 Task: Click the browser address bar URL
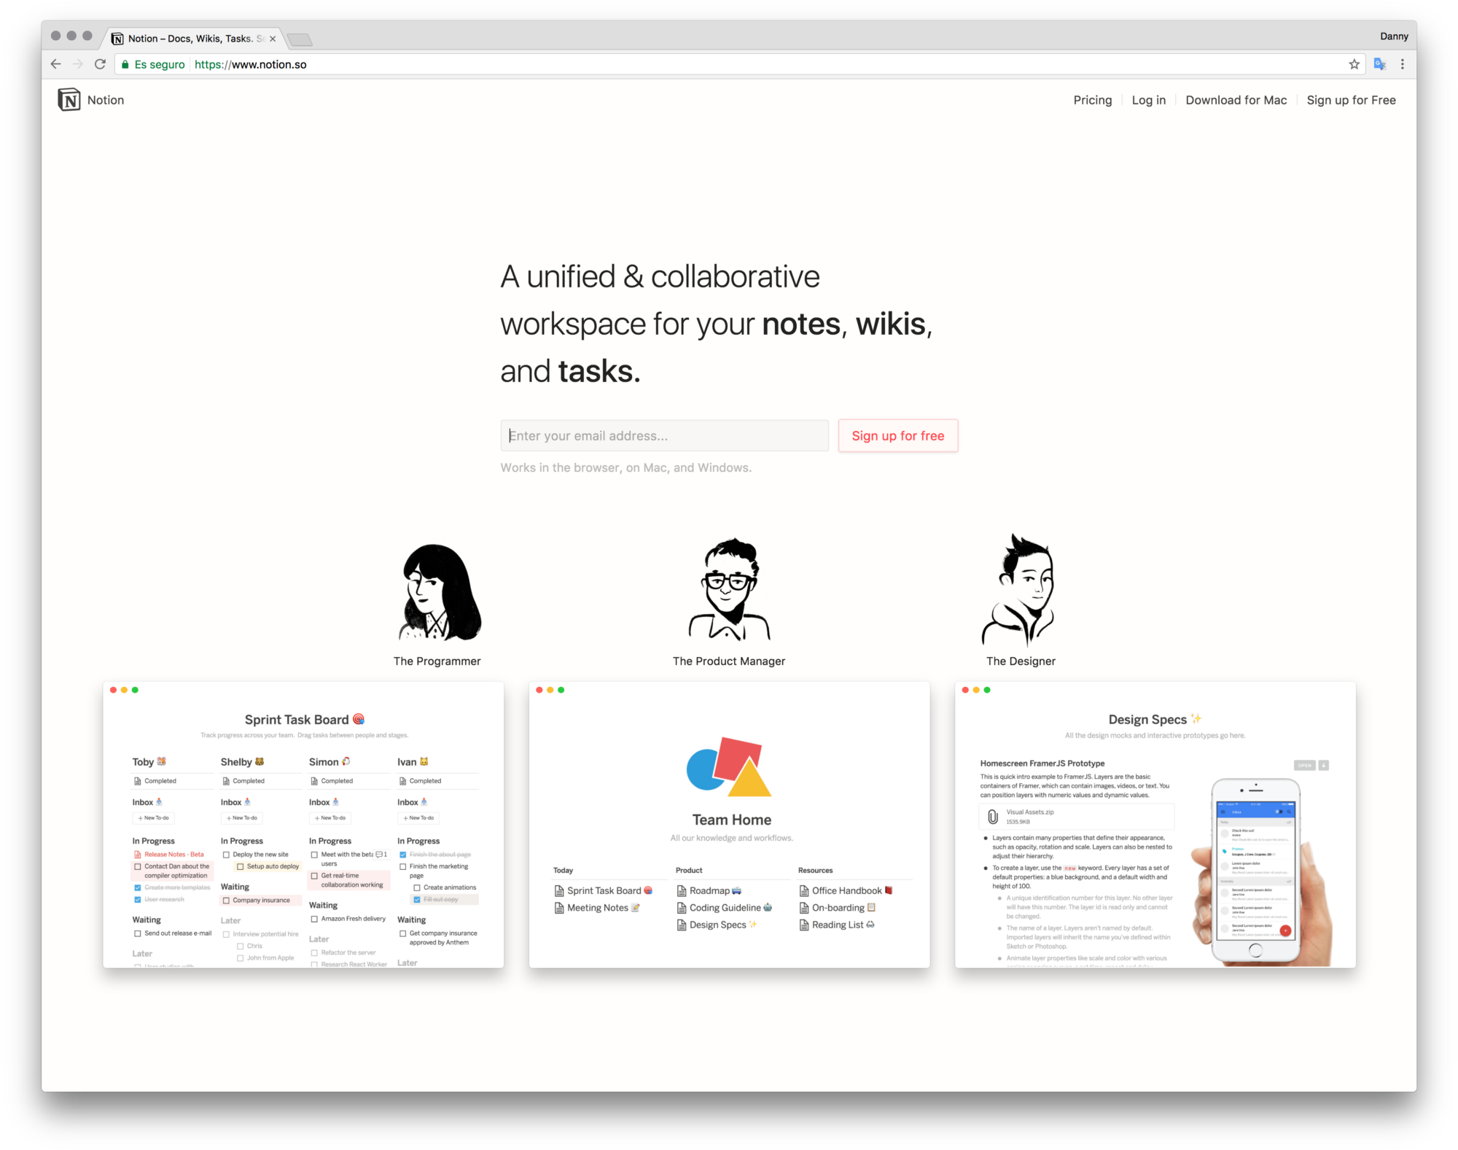click(x=250, y=64)
